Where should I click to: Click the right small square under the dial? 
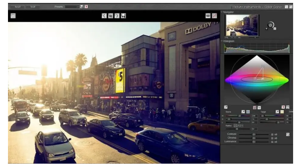click(x=275, y=29)
